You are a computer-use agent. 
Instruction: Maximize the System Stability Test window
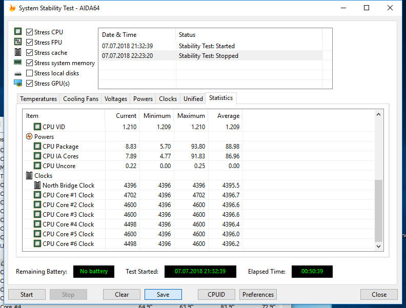pos(367,8)
